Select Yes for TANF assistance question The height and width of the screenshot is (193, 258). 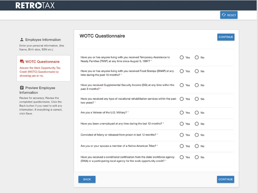[182, 57]
